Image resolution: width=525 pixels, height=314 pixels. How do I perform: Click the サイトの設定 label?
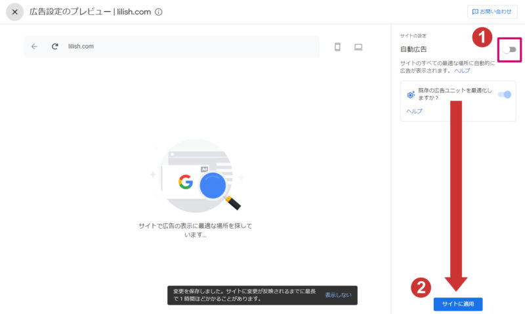(x=413, y=35)
